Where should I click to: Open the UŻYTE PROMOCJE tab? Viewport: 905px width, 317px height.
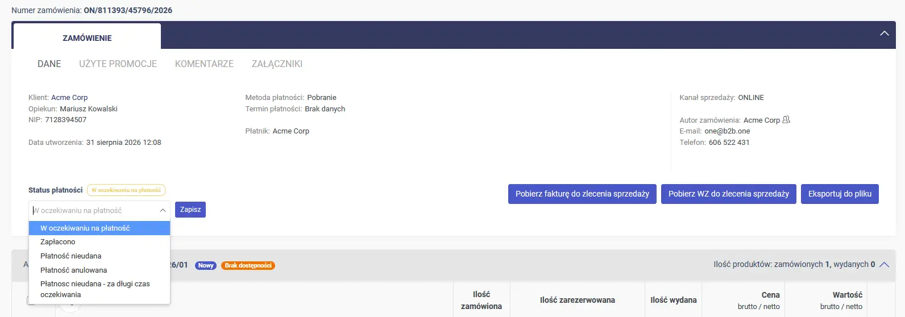coord(118,64)
